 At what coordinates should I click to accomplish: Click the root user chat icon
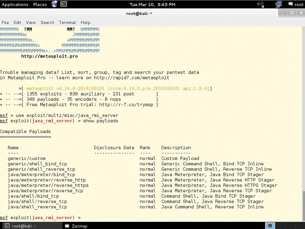click(x=290, y=4)
